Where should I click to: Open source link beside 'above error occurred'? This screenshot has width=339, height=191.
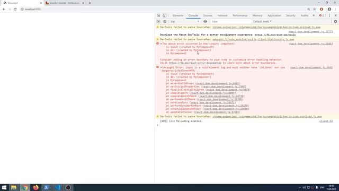[x=311, y=44]
